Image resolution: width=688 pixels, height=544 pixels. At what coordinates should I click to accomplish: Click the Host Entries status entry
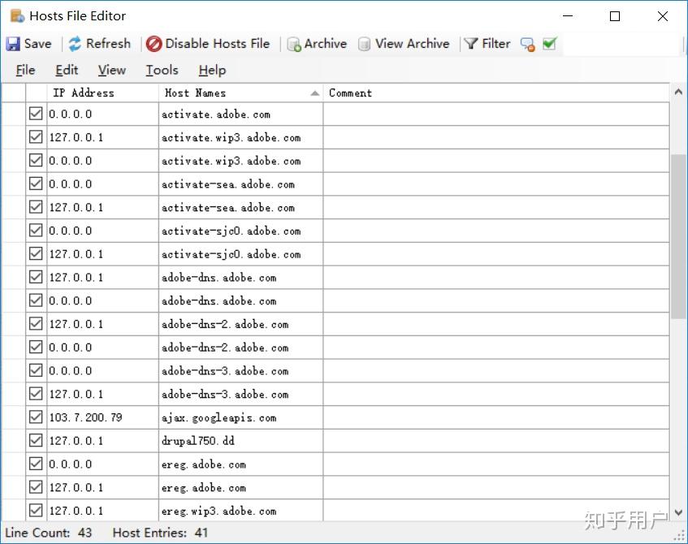point(160,533)
